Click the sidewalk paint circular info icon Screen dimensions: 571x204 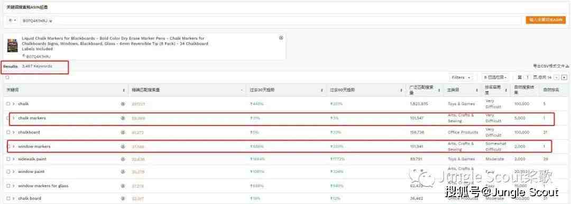pyautogui.click(x=123, y=159)
